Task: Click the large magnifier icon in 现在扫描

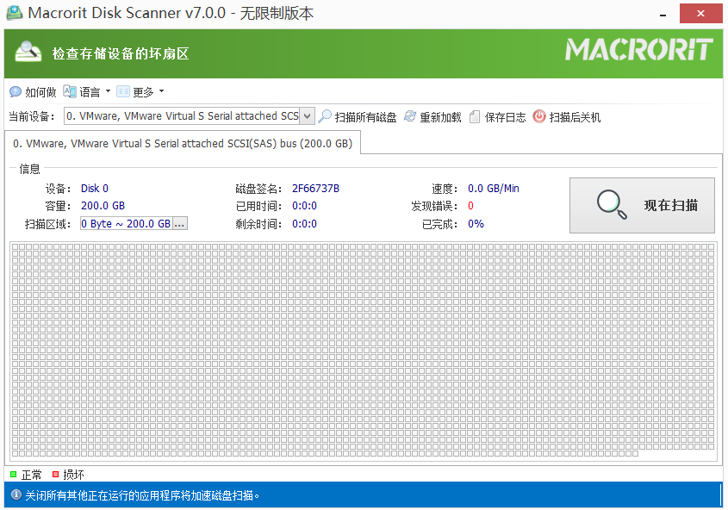Action: pyautogui.click(x=612, y=205)
